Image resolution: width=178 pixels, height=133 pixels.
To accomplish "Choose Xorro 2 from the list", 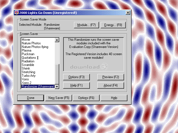I will pyautogui.click(x=38, y=83).
